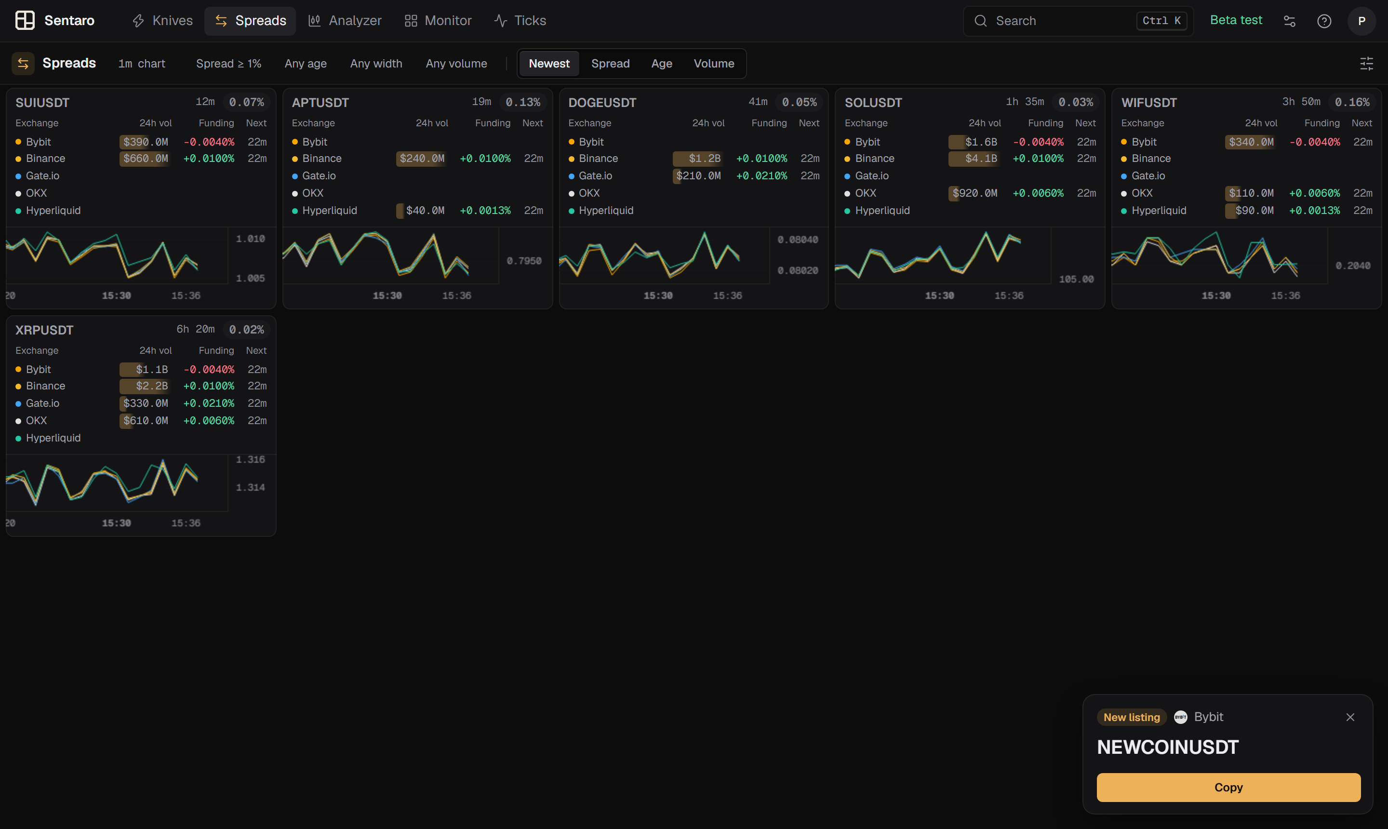Open the XRPUSDT card title
This screenshot has width=1388, height=829.
point(44,330)
